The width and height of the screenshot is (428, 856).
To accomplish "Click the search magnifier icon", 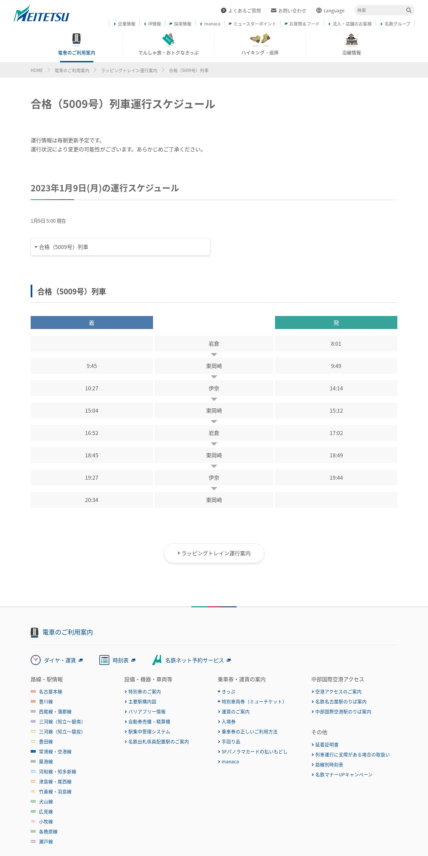I will (409, 10).
